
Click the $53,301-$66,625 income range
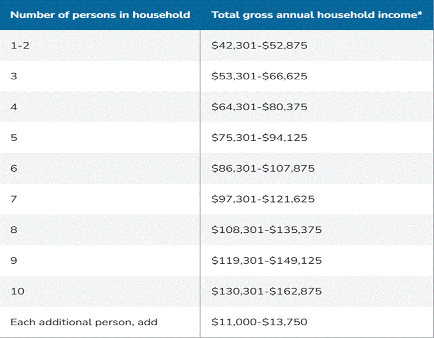(259, 76)
